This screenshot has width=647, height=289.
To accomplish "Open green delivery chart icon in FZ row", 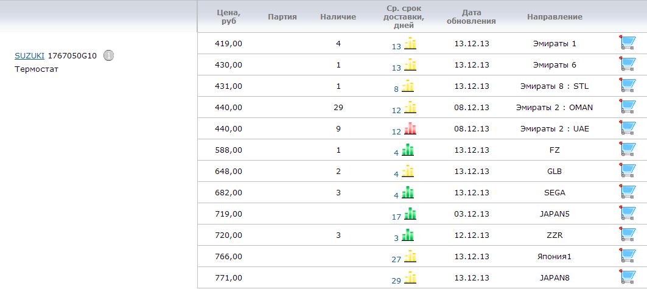I will click(x=408, y=150).
